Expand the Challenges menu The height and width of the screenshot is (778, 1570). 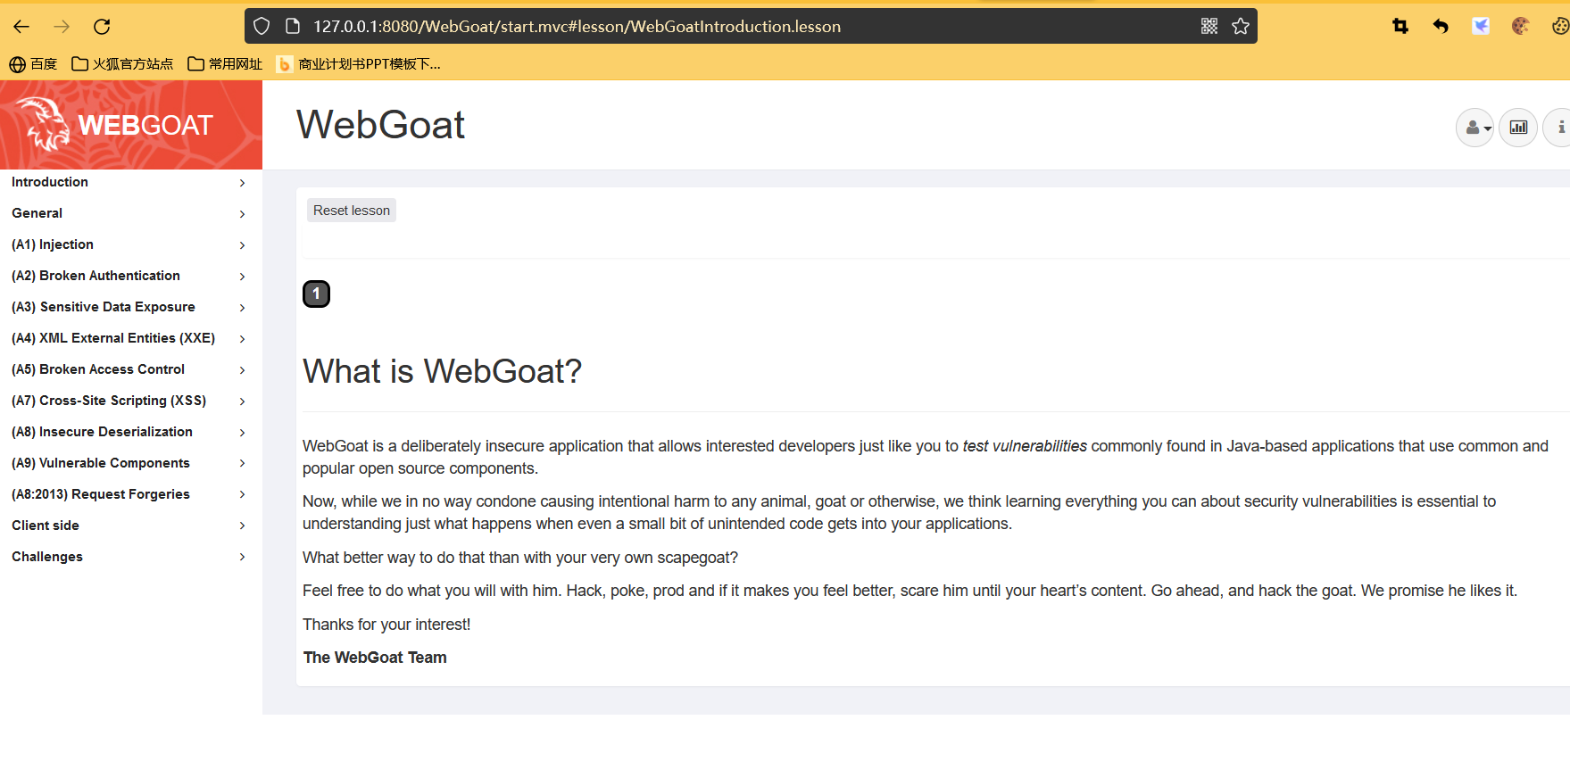128,557
